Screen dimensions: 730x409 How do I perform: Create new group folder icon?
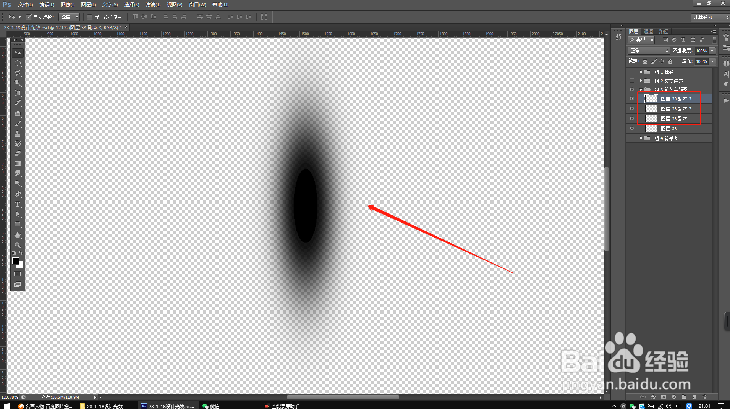click(684, 397)
